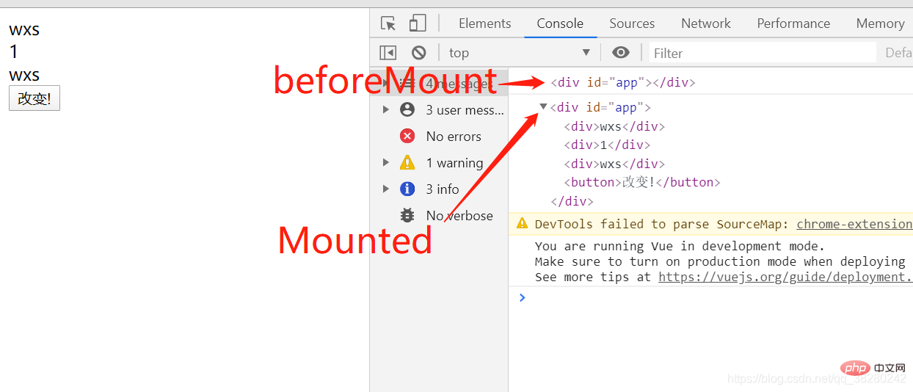
Task: Open the Sources tab
Action: [632, 23]
